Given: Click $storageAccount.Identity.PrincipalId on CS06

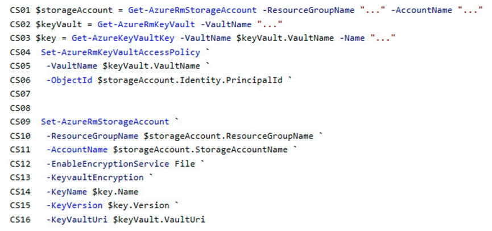Looking at the screenshot, I should click(x=190, y=80).
